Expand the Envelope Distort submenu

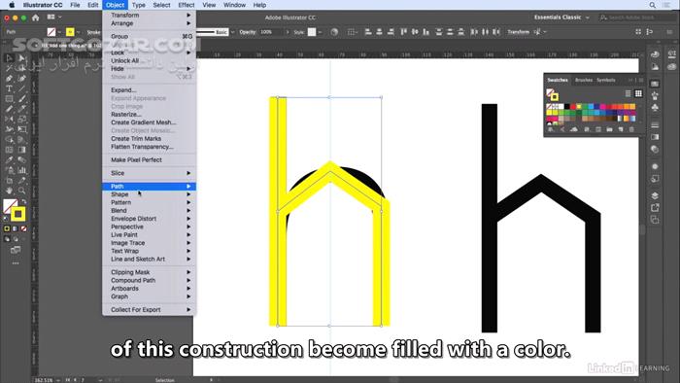point(150,219)
